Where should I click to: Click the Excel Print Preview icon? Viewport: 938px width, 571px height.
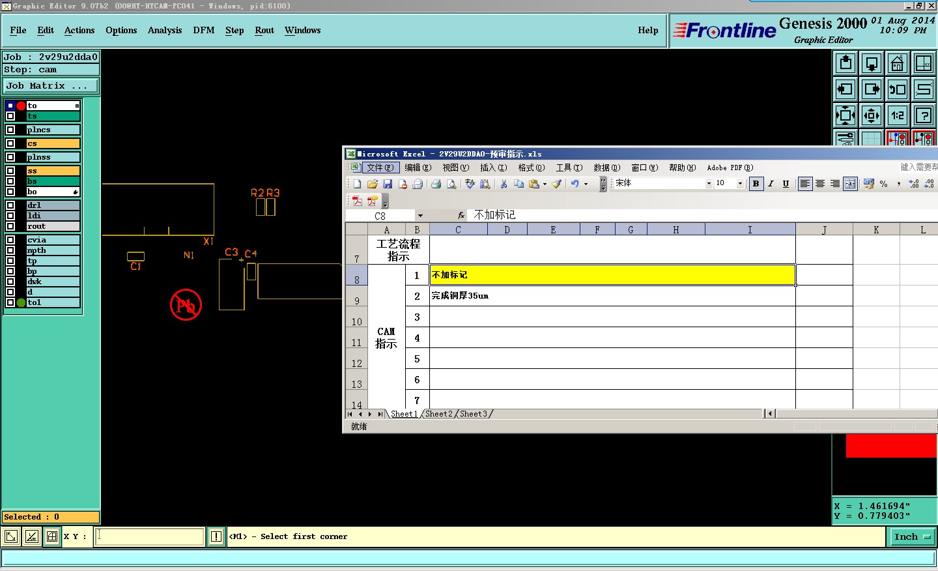pos(451,184)
